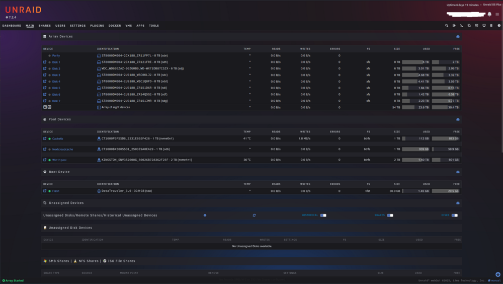503x284 pixels.
Task: Open the manual link in the footer
Action: pos(494,280)
